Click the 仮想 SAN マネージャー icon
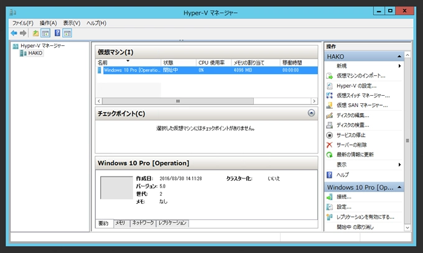Screen dimensions: 423x253 330,106
